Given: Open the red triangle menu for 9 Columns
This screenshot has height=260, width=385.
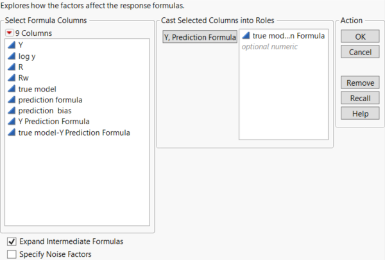Looking at the screenshot, I should [x=10, y=33].
